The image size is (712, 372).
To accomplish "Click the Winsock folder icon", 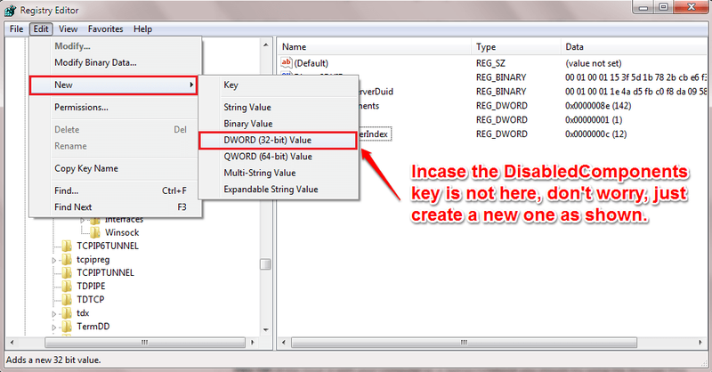I will [95, 232].
